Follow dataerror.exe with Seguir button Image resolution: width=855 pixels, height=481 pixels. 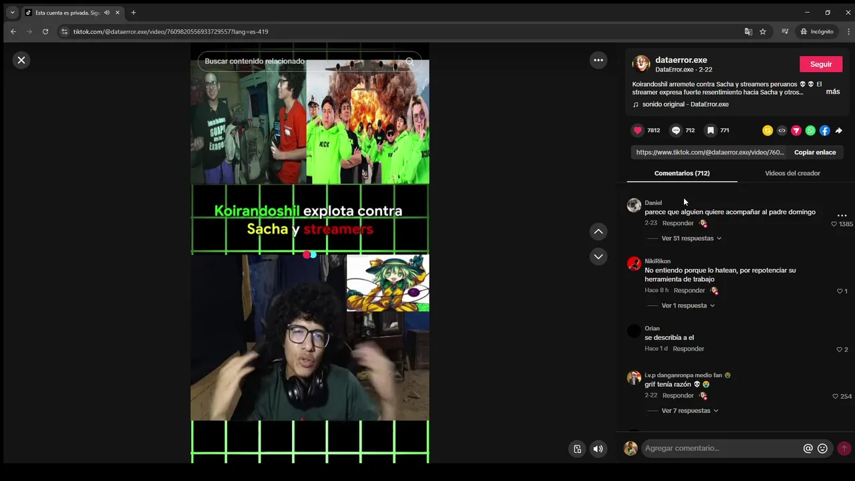(821, 64)
